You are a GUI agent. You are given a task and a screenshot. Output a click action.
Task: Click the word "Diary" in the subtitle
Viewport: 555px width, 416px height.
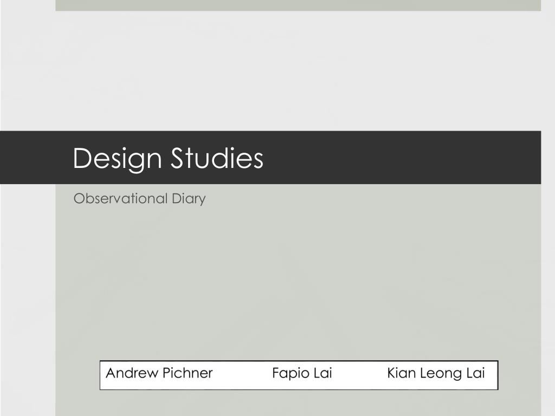click(x=189, y=199)
